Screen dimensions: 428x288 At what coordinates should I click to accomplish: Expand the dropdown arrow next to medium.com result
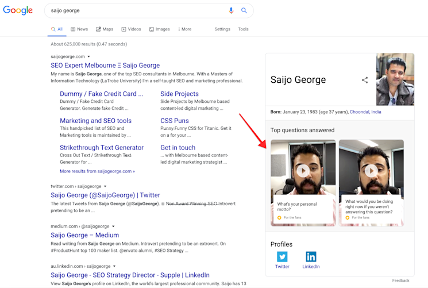pyautogui.click(x=113, y=226)
